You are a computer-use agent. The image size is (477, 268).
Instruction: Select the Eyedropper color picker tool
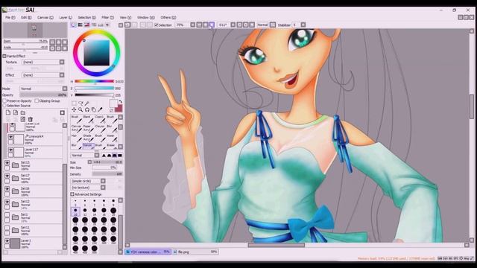[100, 109]
